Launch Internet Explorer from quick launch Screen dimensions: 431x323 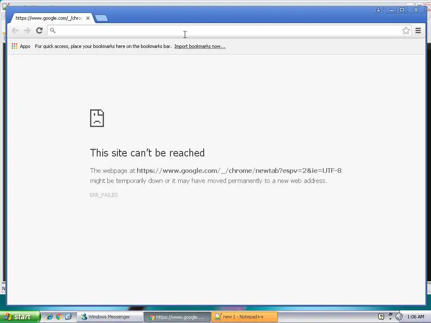[x=50, y=317]
